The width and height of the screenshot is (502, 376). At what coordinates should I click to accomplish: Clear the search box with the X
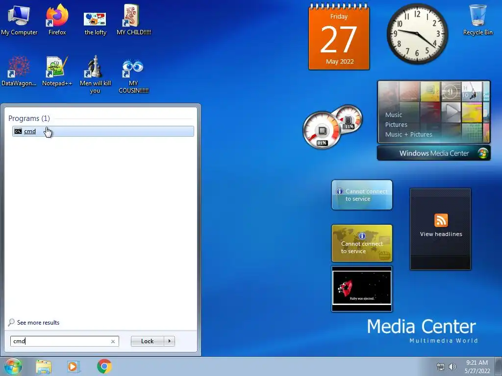coord(113,341)
